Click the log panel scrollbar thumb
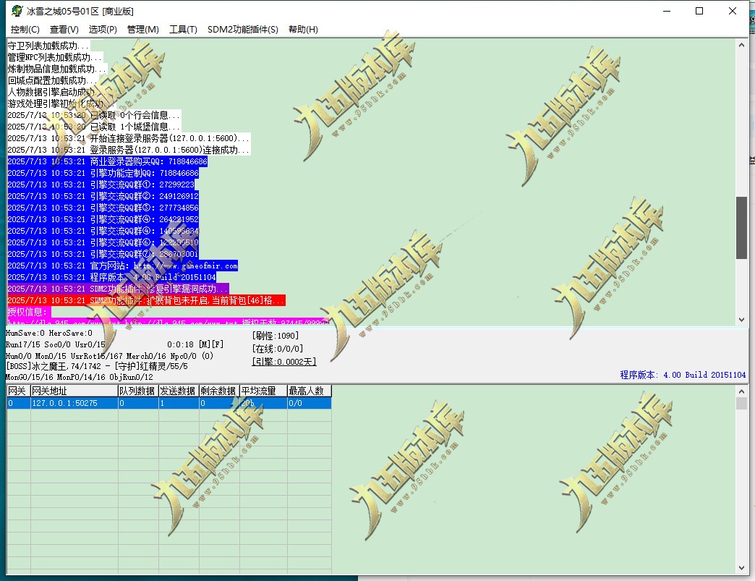Image resolution: width=755 pixels, height=581 pixels. click(741, 228)
